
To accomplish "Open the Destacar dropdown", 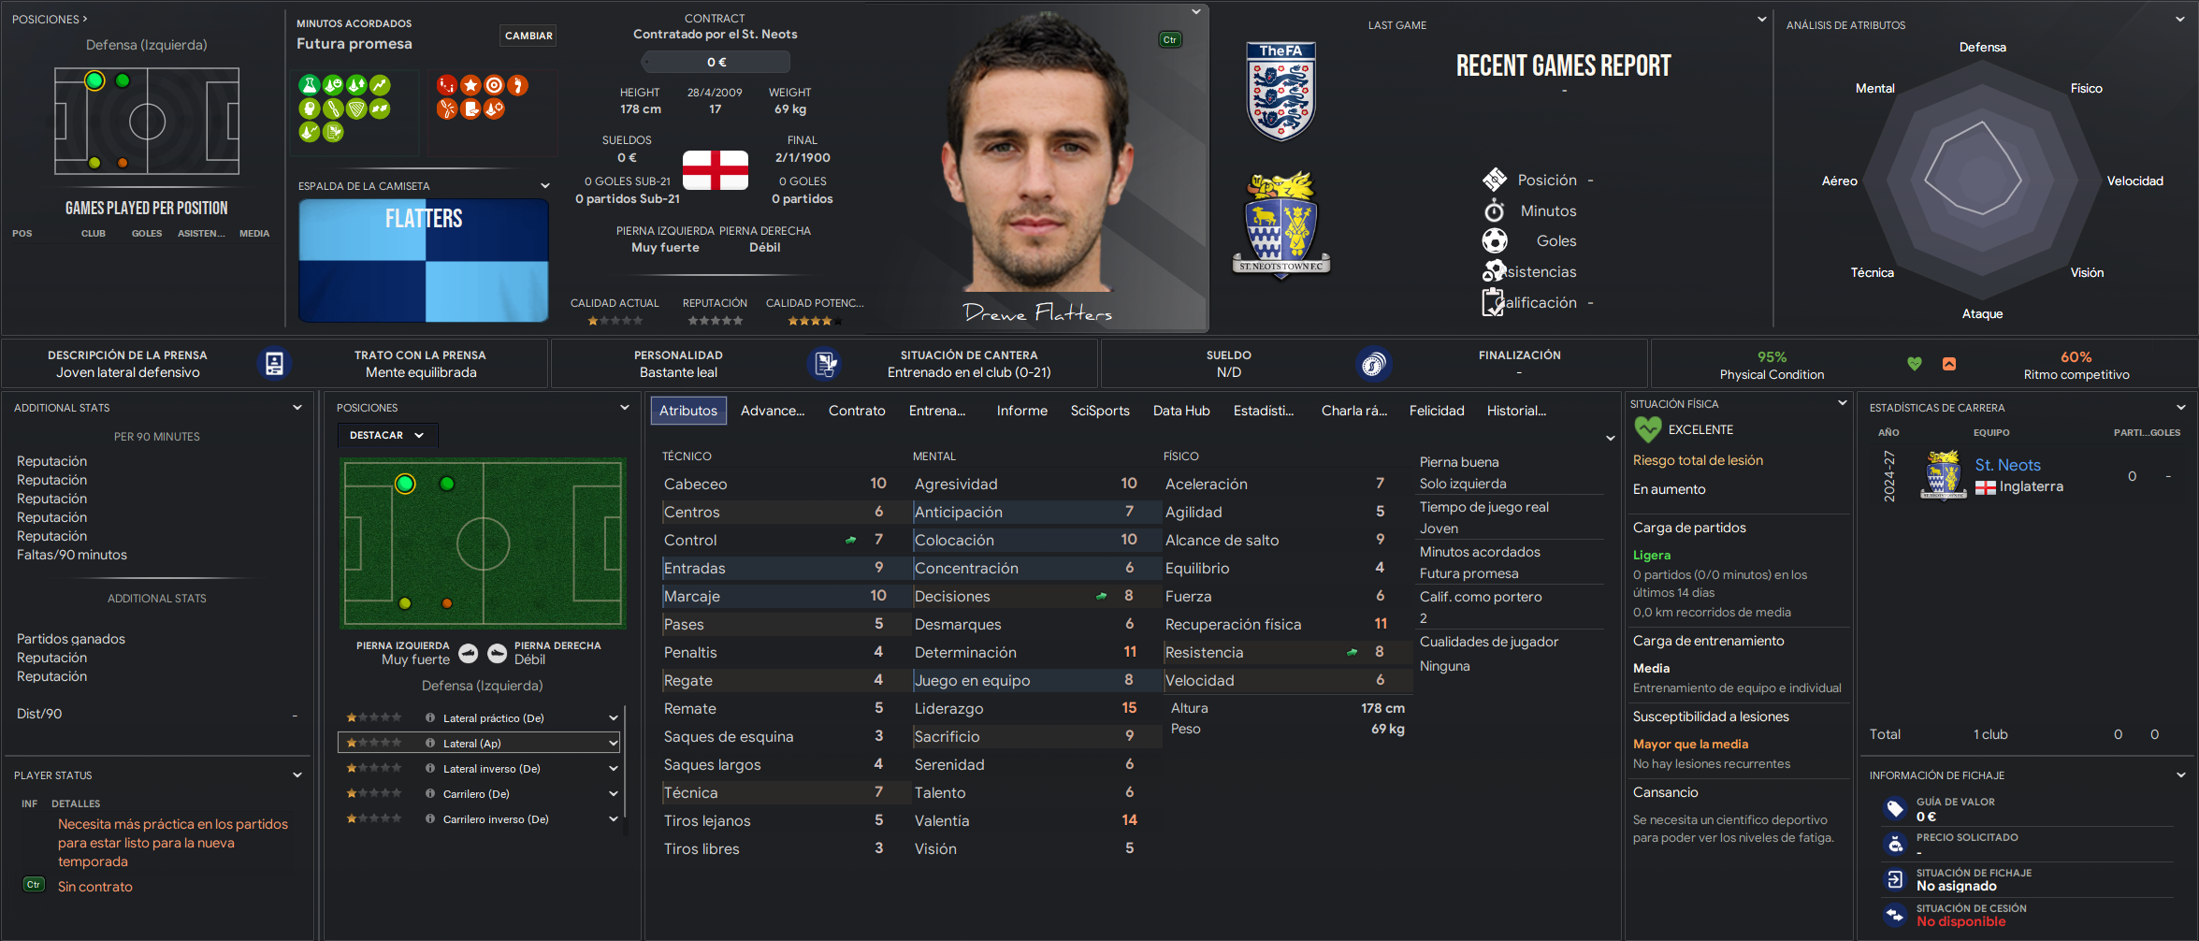I will 387,435.
